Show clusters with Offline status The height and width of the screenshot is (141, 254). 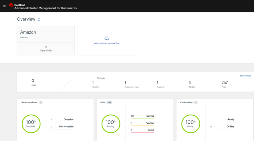pyautogui.click(x=222, y=127)
